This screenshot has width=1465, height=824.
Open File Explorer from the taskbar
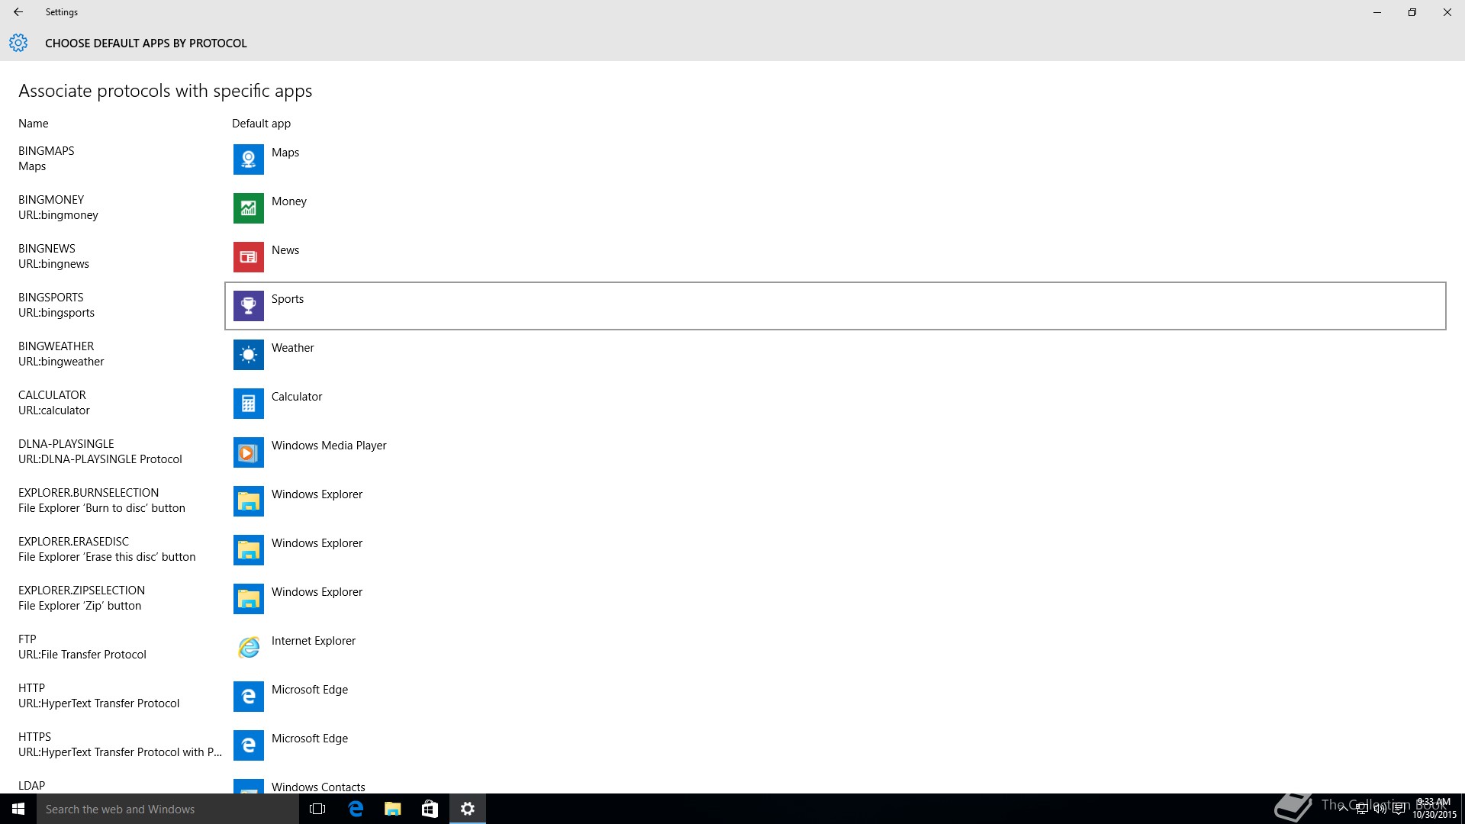pyautogui.click(x=392, y=809)
